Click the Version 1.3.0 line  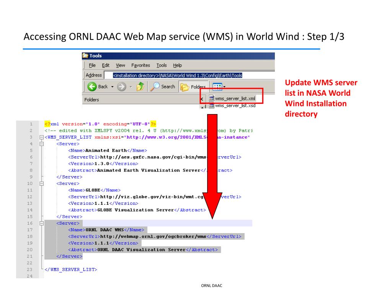point(103,163)
